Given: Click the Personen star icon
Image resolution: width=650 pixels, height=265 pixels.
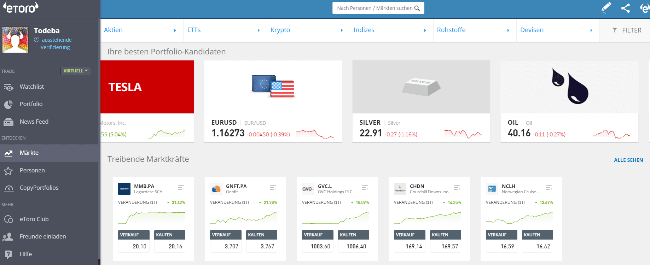Looking at the screenshot, I should point(8,171).
